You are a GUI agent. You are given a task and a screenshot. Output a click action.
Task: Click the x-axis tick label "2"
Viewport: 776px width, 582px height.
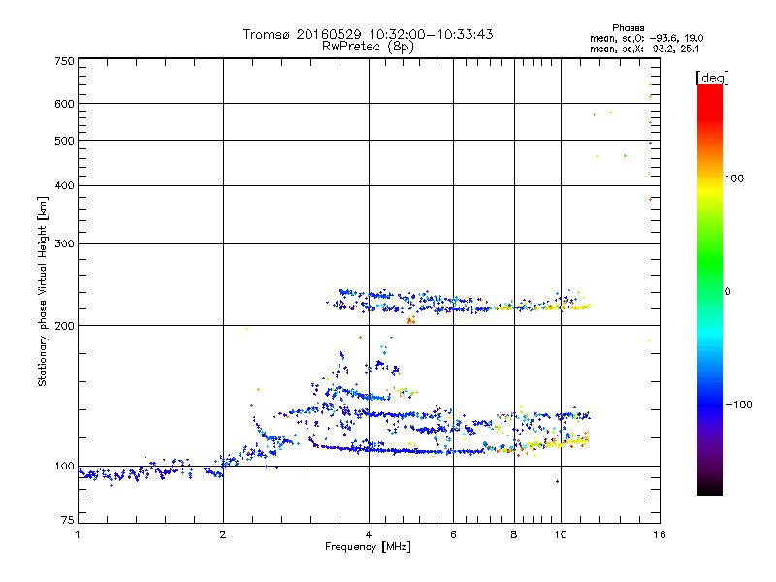coord(223,534)
